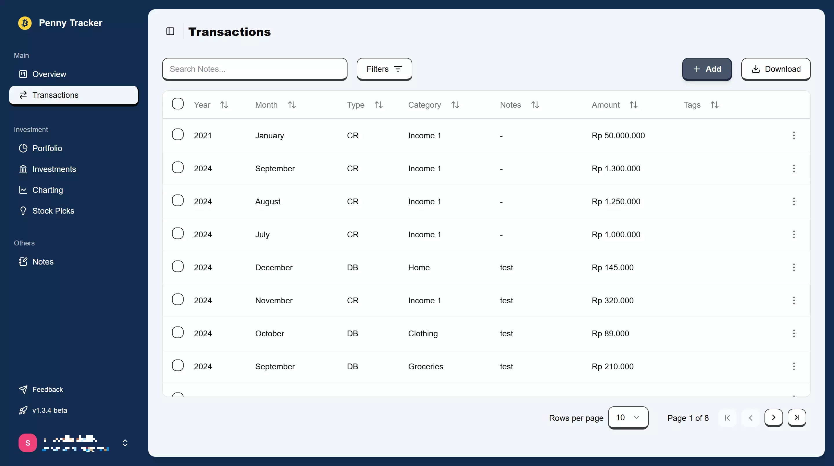834x466 pixels.
Task: Sort by Amount column arrows
Action: tap(633, 105)
